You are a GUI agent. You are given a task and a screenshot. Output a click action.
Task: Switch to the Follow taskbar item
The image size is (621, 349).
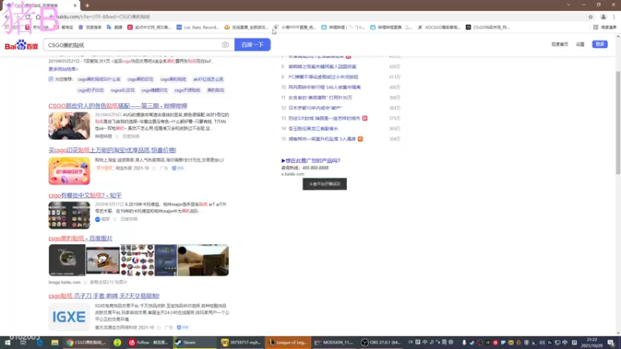(x=148, y=342)
